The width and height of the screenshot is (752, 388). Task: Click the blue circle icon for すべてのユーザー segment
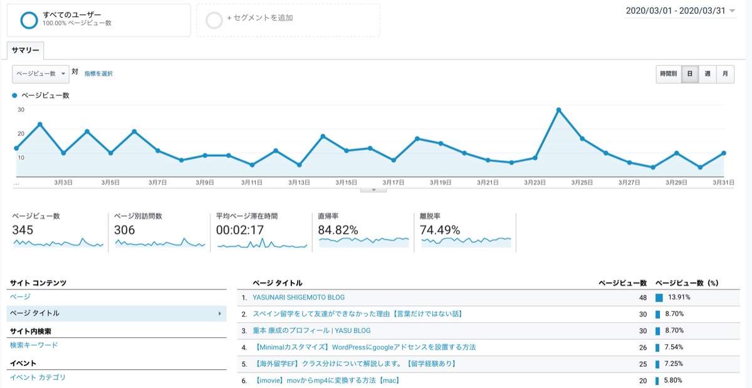click(29, 20)
